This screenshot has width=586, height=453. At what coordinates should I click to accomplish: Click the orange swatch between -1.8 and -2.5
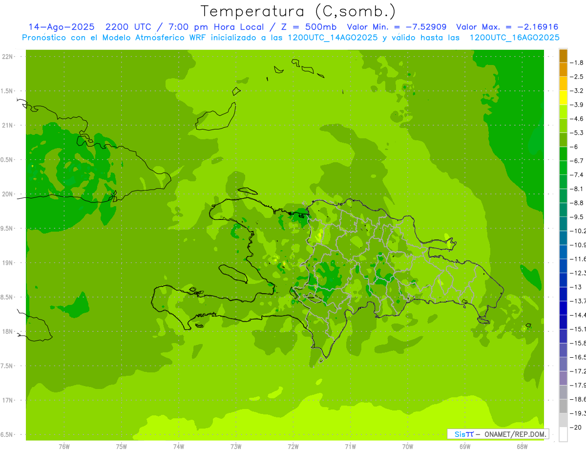[x=563, y=70]
